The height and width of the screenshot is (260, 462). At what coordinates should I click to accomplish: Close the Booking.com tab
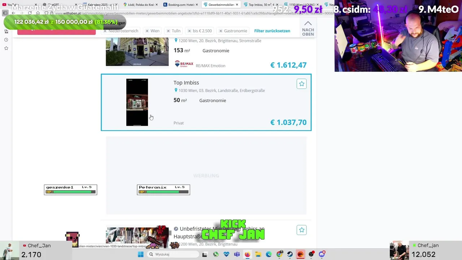click(197, 5)
